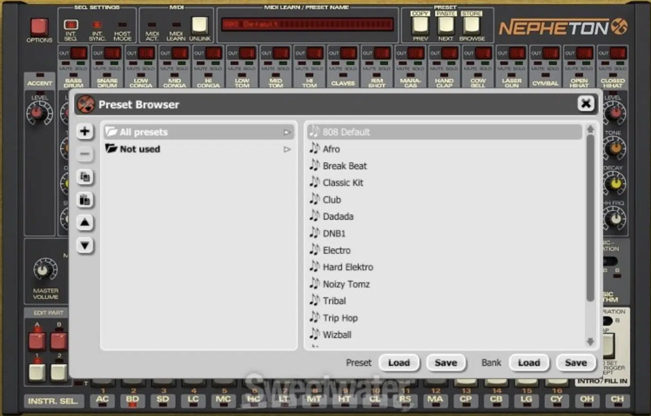Click the BROWSE preset button
Screen dimensions: 651x416
coord(471,25)
